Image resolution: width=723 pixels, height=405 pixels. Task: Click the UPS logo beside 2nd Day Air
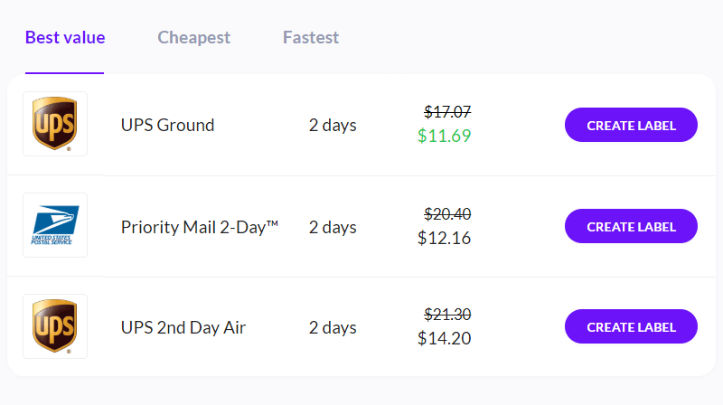(x=55, y=326)
